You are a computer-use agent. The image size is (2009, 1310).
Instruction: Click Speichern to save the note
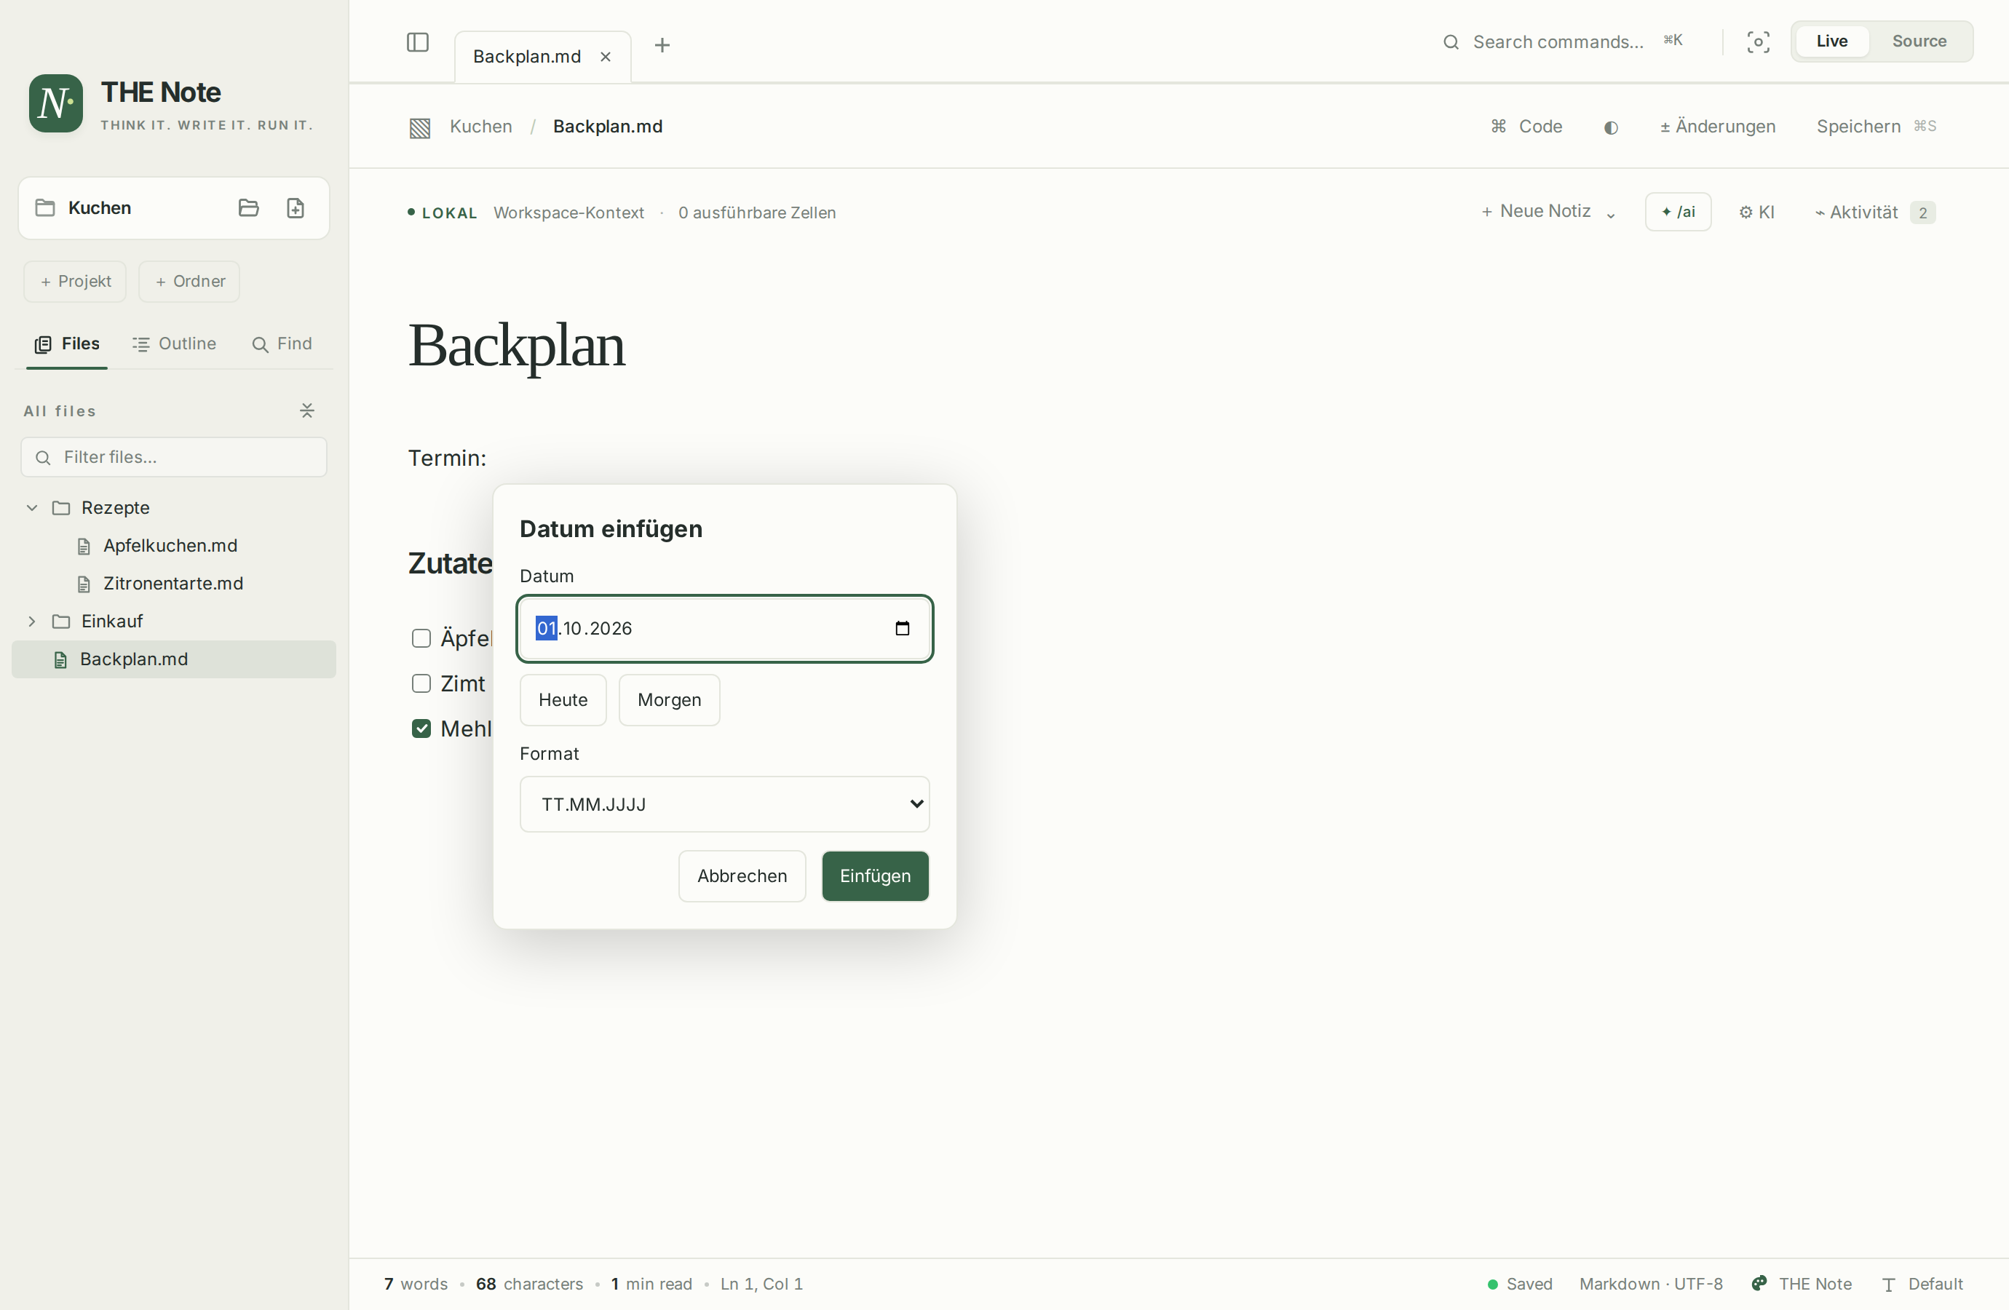1876,127
